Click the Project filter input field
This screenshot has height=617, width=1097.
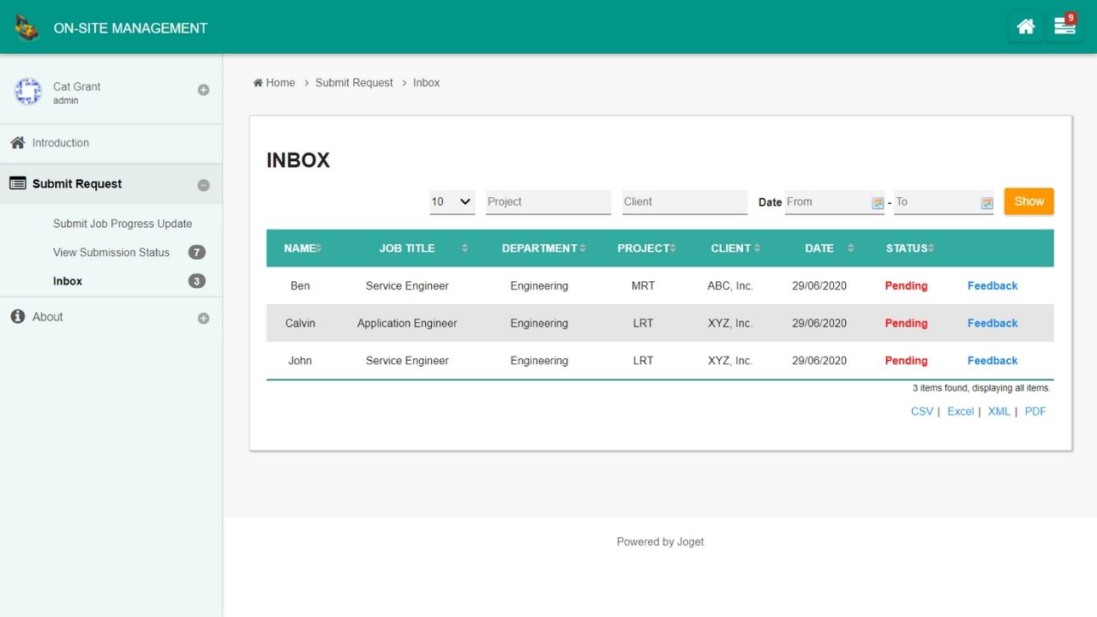coord(548,202)
